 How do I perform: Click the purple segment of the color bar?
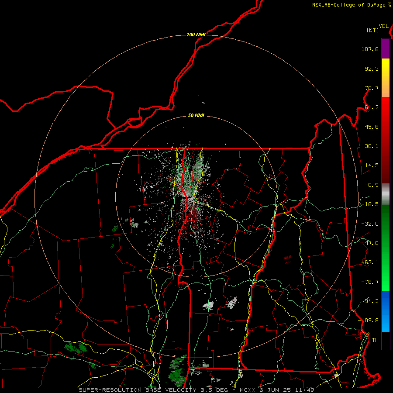tap(386, 48)
